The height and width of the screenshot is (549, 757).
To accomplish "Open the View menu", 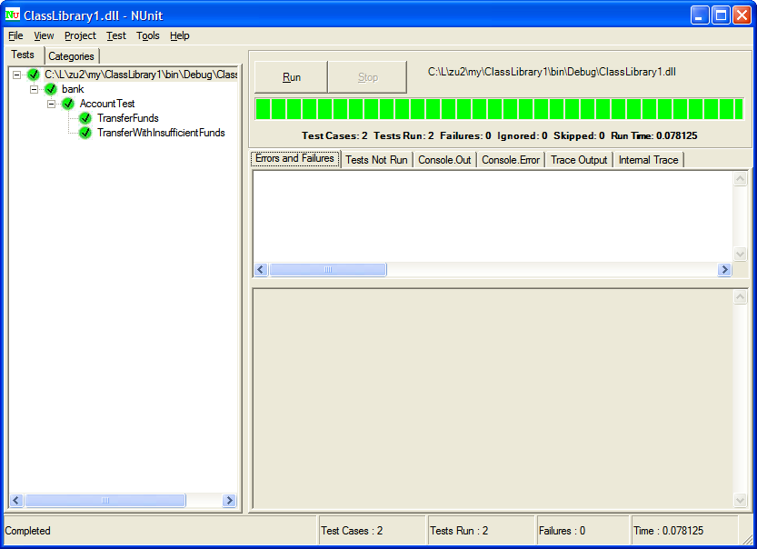I will [44, 35].
